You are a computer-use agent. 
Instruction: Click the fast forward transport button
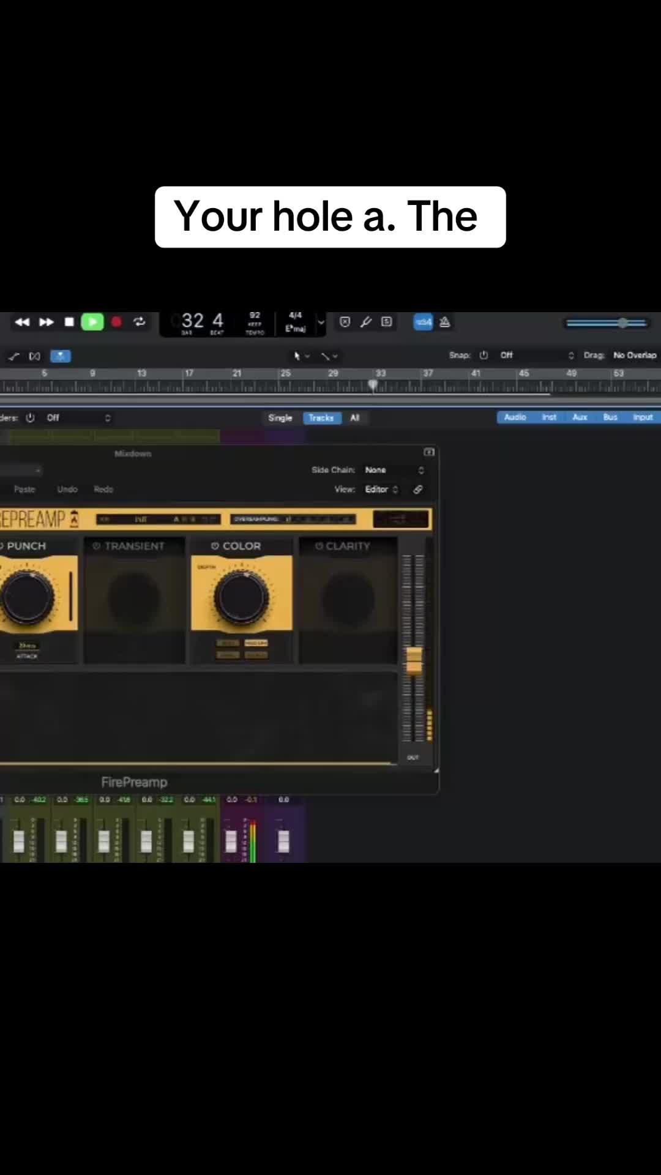tap(47, 322)
